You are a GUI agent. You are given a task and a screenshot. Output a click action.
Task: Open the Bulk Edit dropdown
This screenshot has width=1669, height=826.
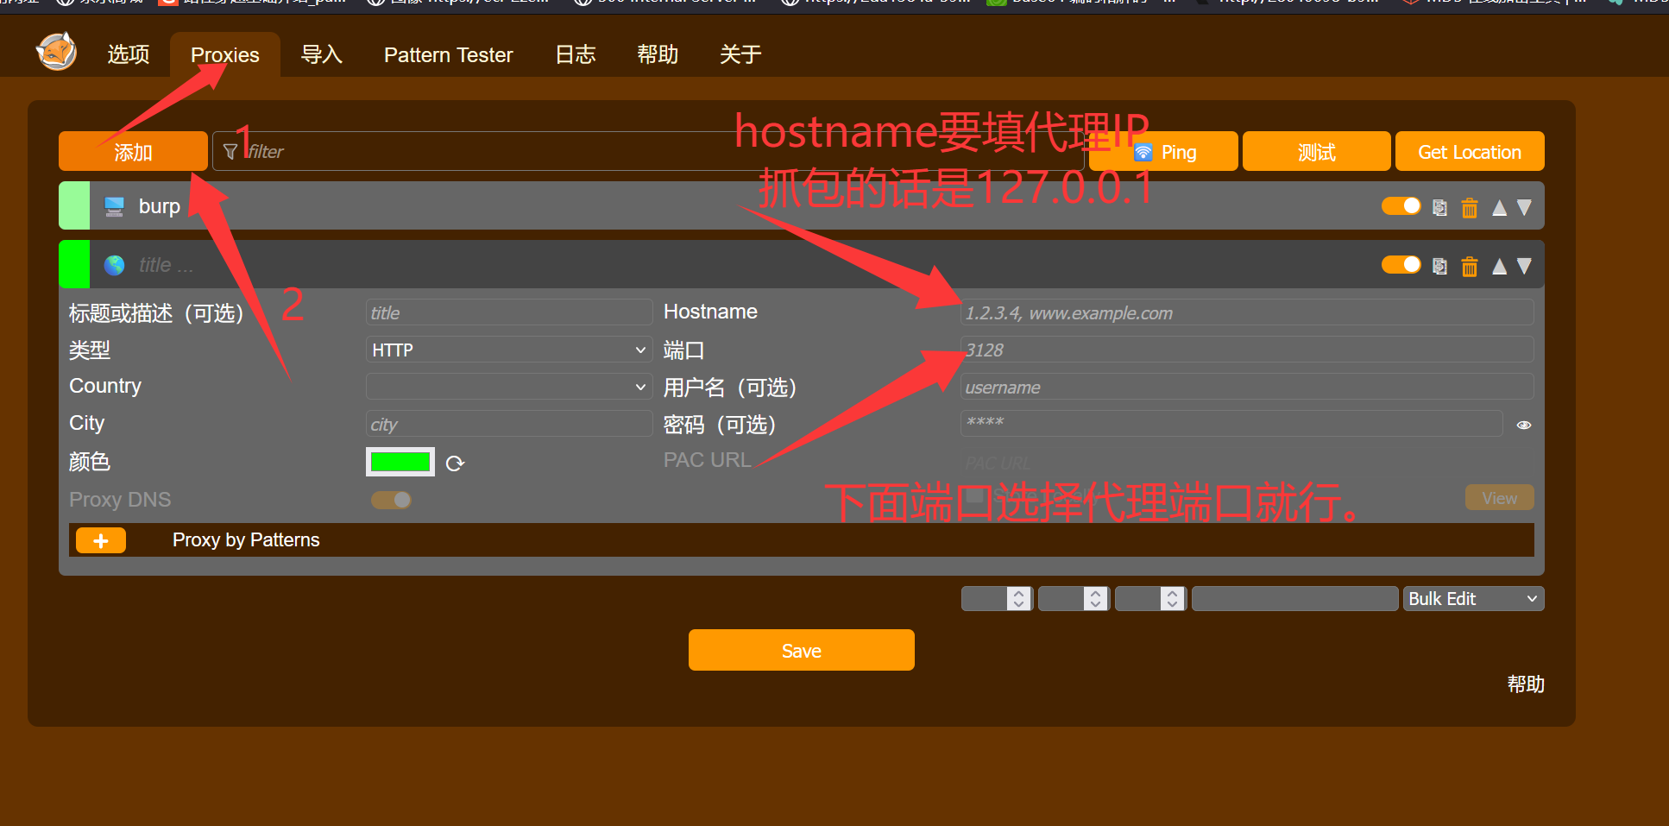pyautogui.click(x=1474, y=599)
